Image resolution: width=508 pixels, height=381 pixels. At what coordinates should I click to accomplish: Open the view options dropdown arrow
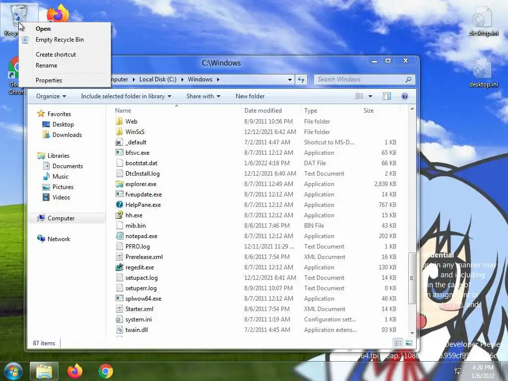(370, 96)
